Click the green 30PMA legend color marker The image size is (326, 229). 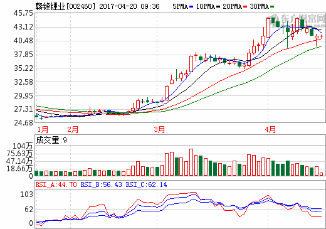272,7
